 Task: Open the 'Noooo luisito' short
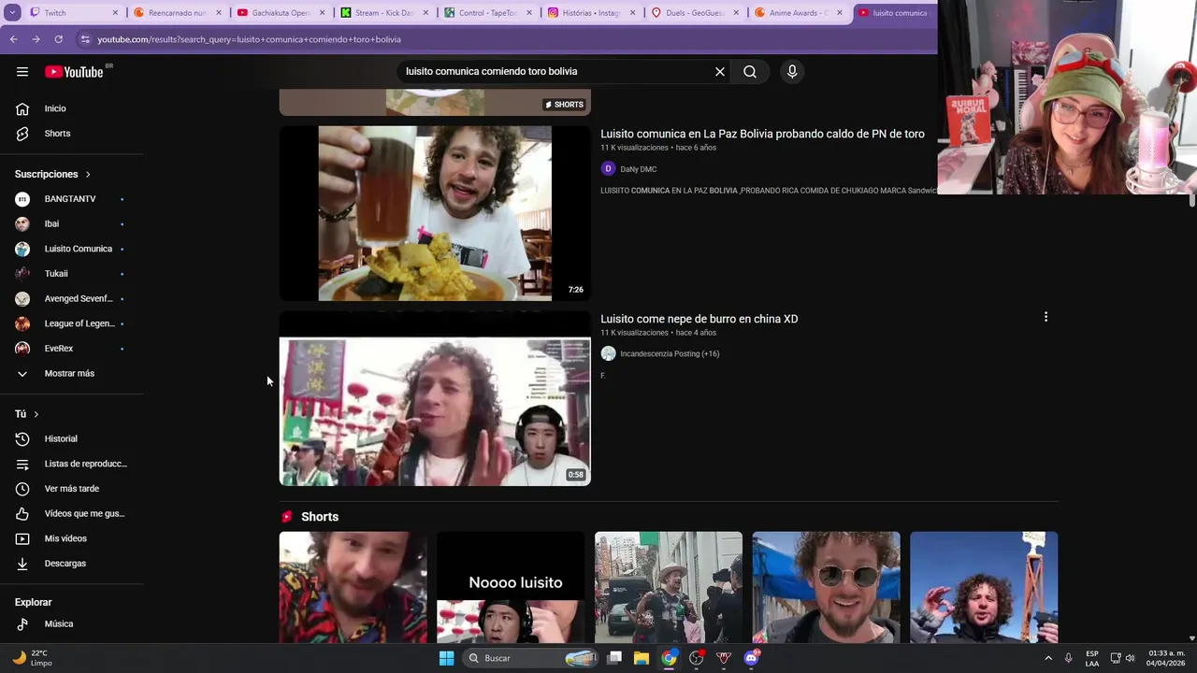click(x=511, y=587)
